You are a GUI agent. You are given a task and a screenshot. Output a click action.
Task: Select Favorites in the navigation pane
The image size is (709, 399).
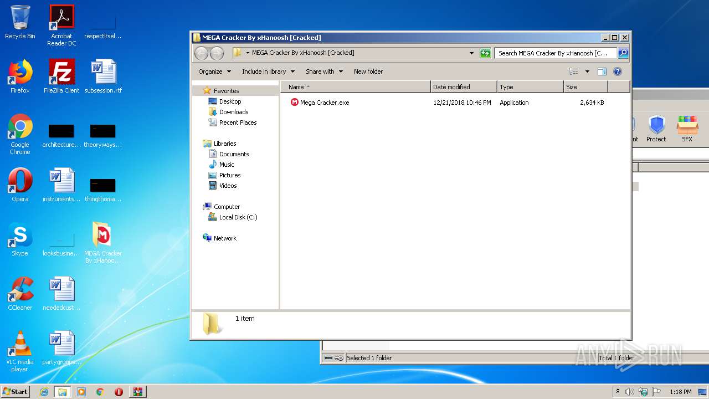(227, 91)
